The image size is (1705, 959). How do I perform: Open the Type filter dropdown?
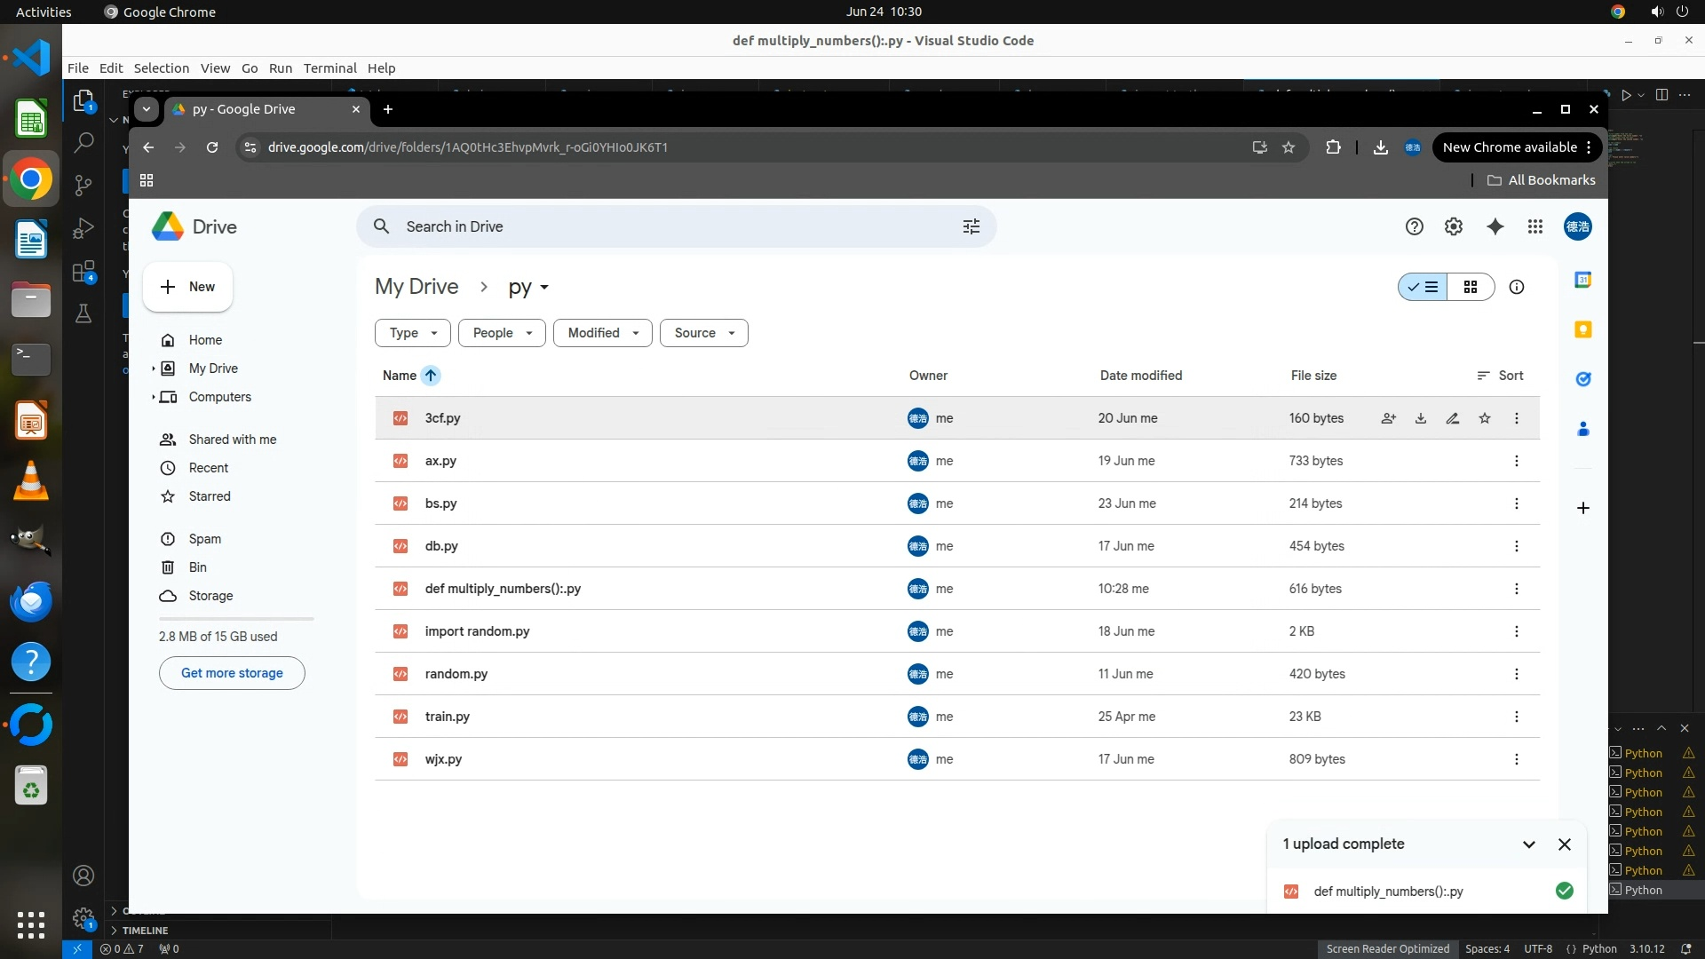point(413,333)
